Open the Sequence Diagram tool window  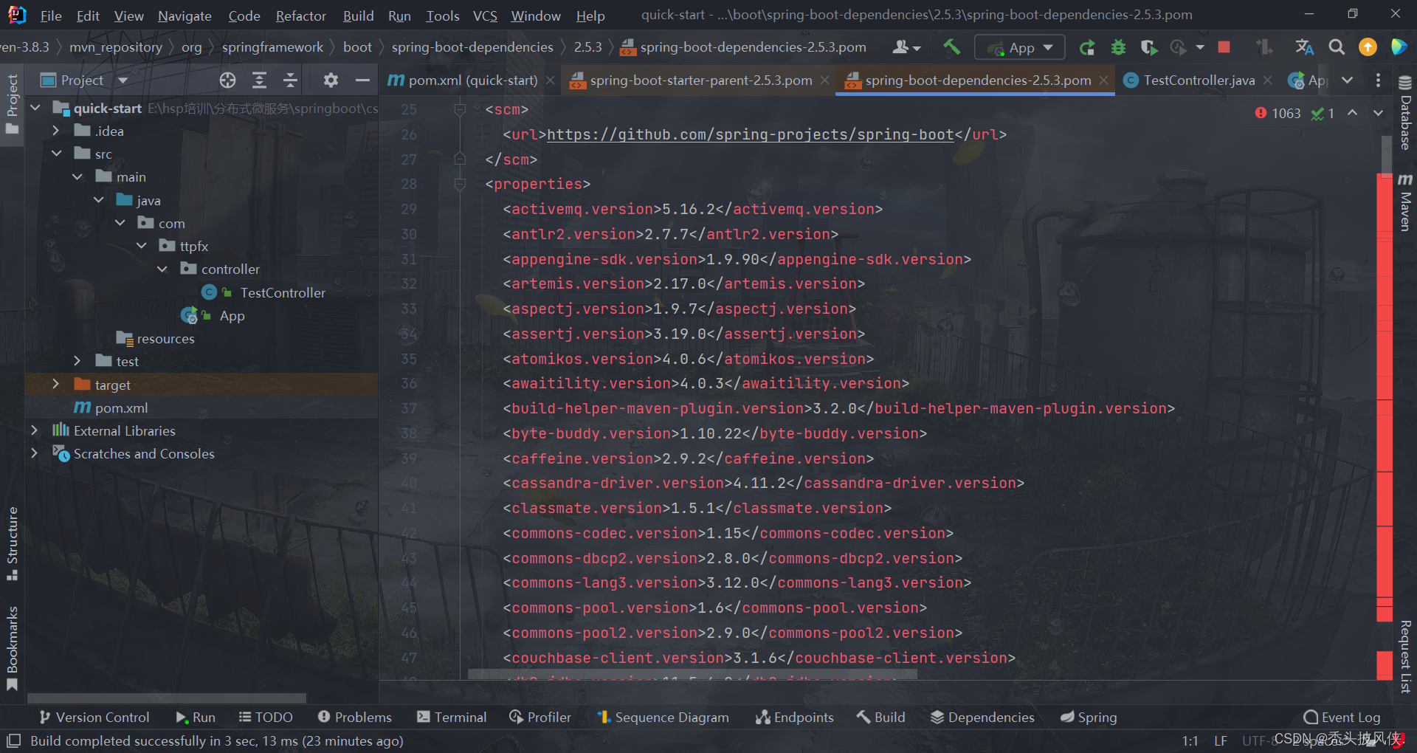(663, 718)
